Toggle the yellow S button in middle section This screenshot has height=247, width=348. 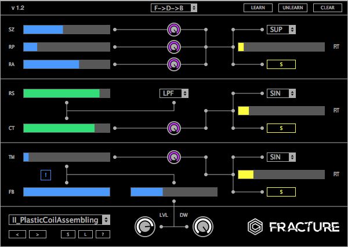tap(281, 128)
